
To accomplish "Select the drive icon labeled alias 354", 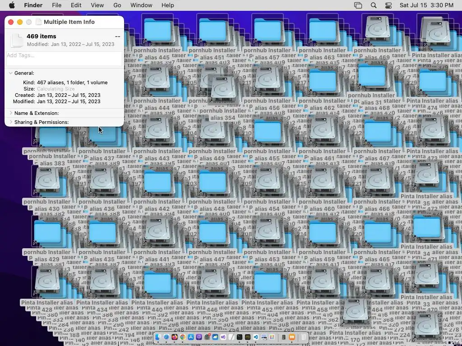I will [224, 90].
